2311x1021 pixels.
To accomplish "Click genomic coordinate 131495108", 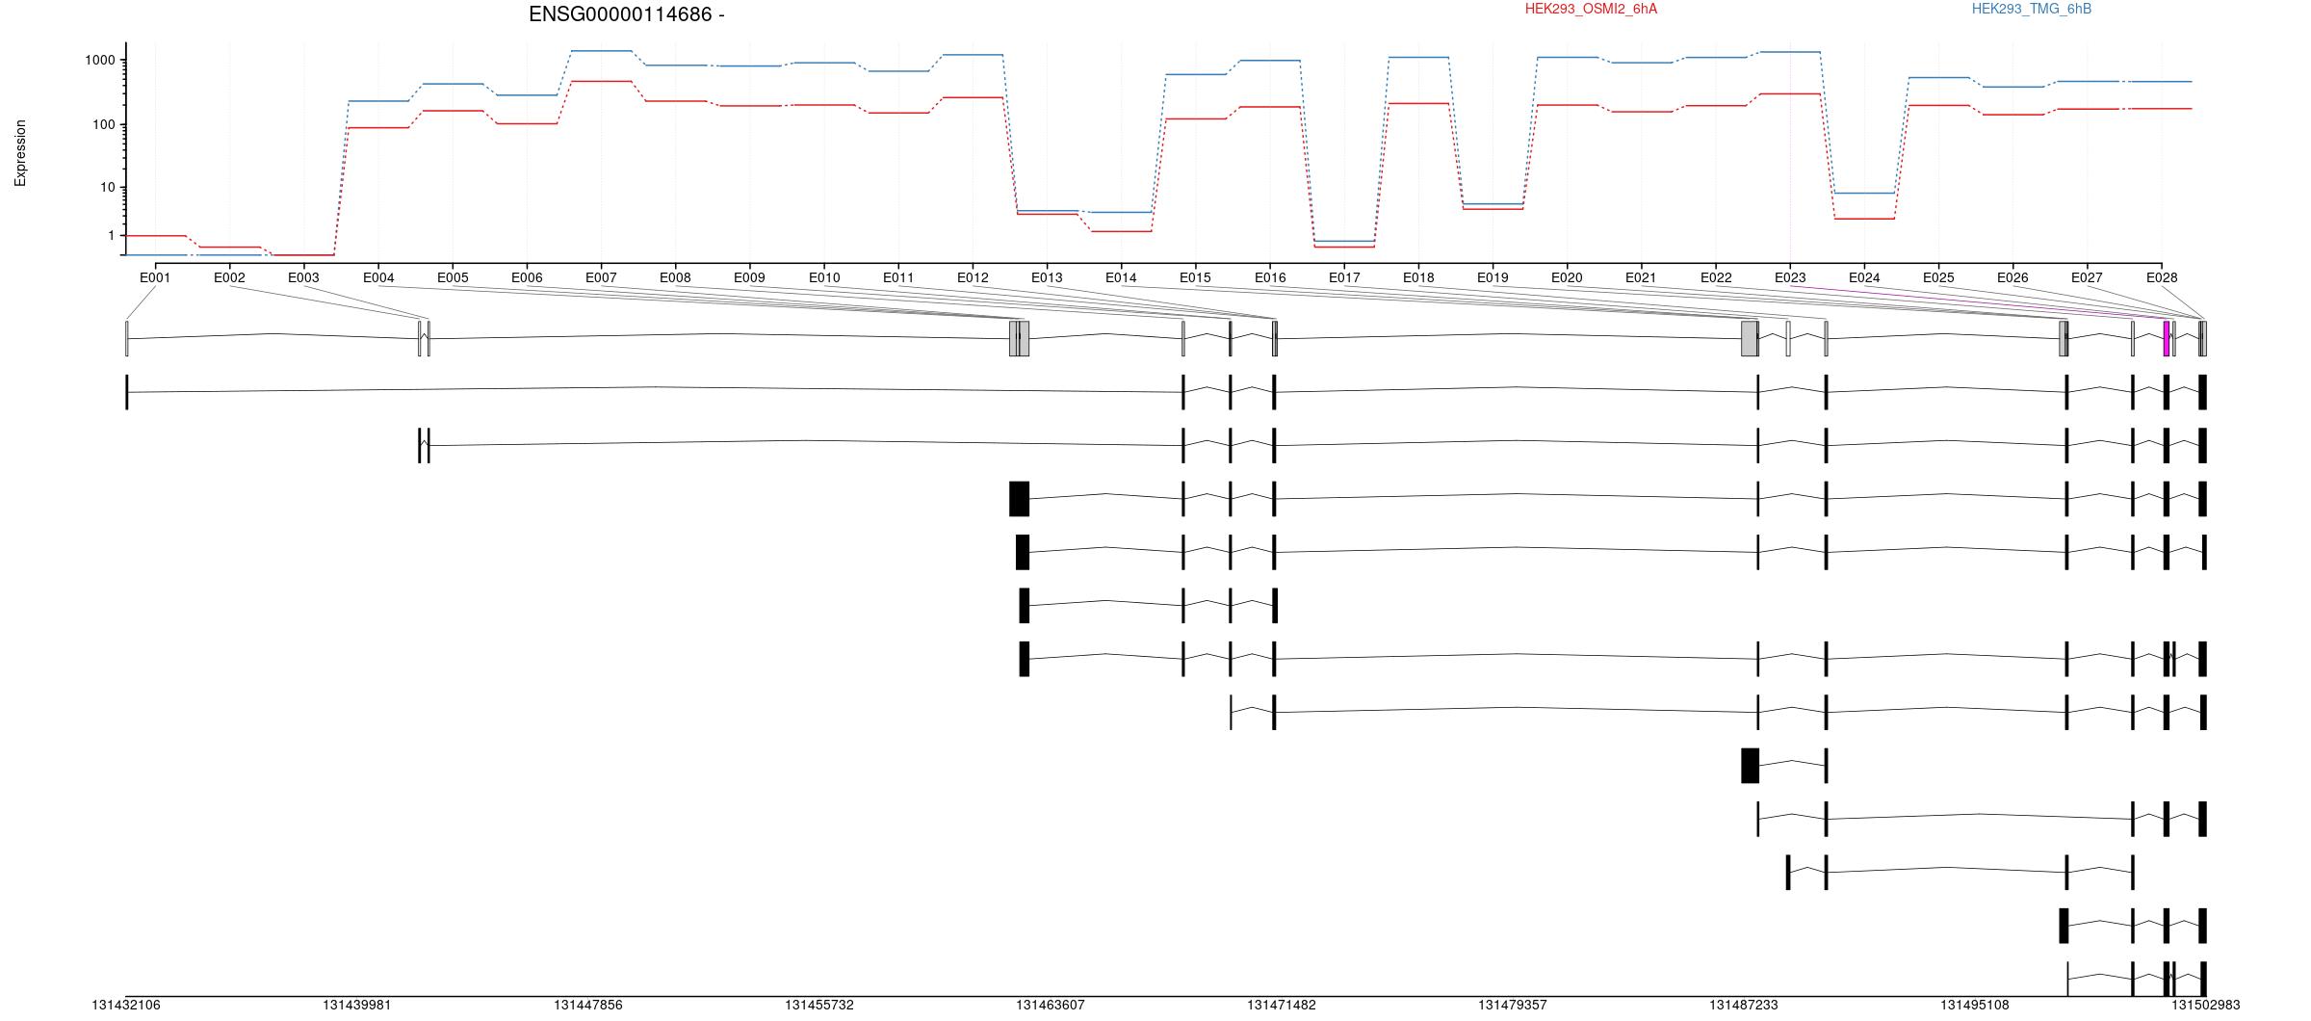I will (x=1975, y=1005).
